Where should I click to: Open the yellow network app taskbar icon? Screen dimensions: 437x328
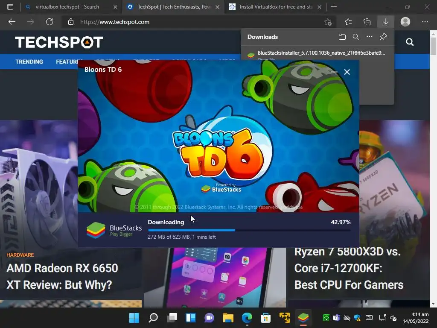pyautogui.click(x=285, y=317)
